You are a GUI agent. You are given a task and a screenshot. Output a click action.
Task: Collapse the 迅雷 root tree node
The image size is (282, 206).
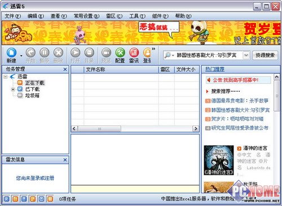[6, 77]
